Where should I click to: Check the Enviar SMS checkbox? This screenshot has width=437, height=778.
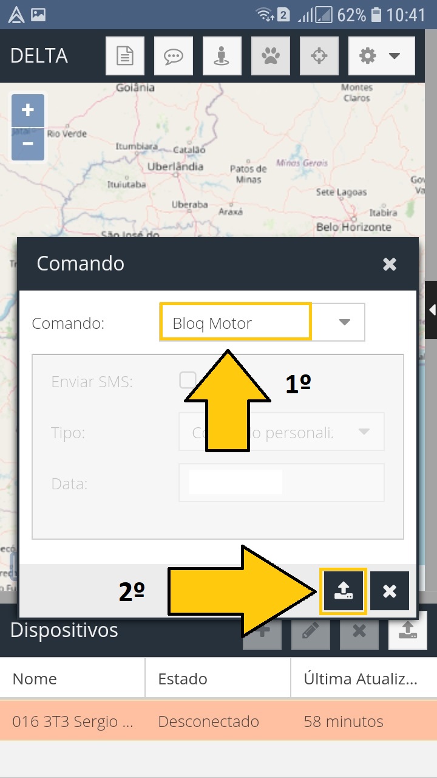tap(188, 380)
